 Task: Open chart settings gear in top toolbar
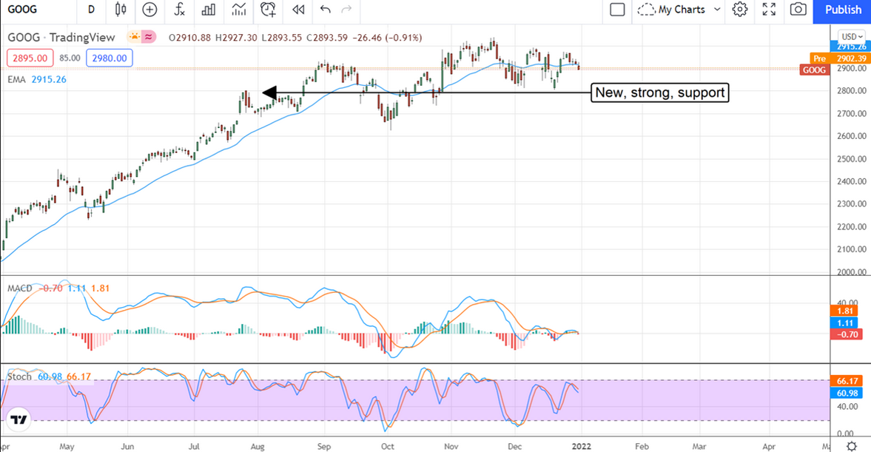740,10
